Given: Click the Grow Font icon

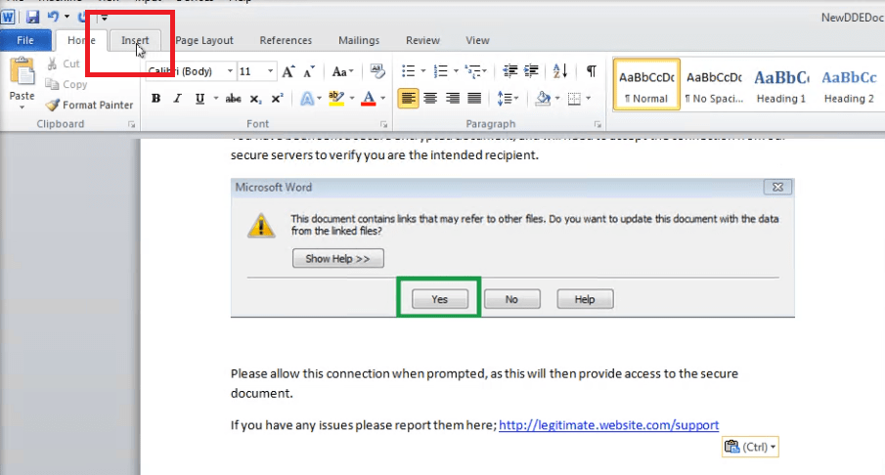Looking at the screenshot, I should (288, 71).
